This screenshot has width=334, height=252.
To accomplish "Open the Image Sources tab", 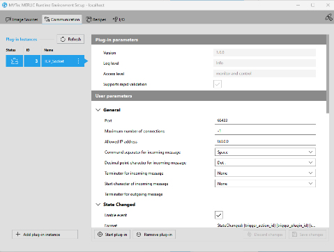I will (x=22, y=19).
